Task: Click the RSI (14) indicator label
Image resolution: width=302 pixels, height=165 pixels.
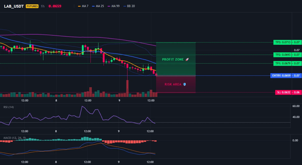Action: click(x=8, y=107)
